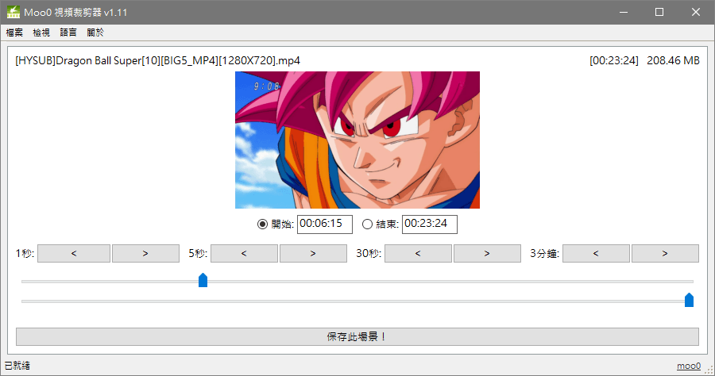Step back 5 seconds
Screen dimensions: 715x376
244,253
